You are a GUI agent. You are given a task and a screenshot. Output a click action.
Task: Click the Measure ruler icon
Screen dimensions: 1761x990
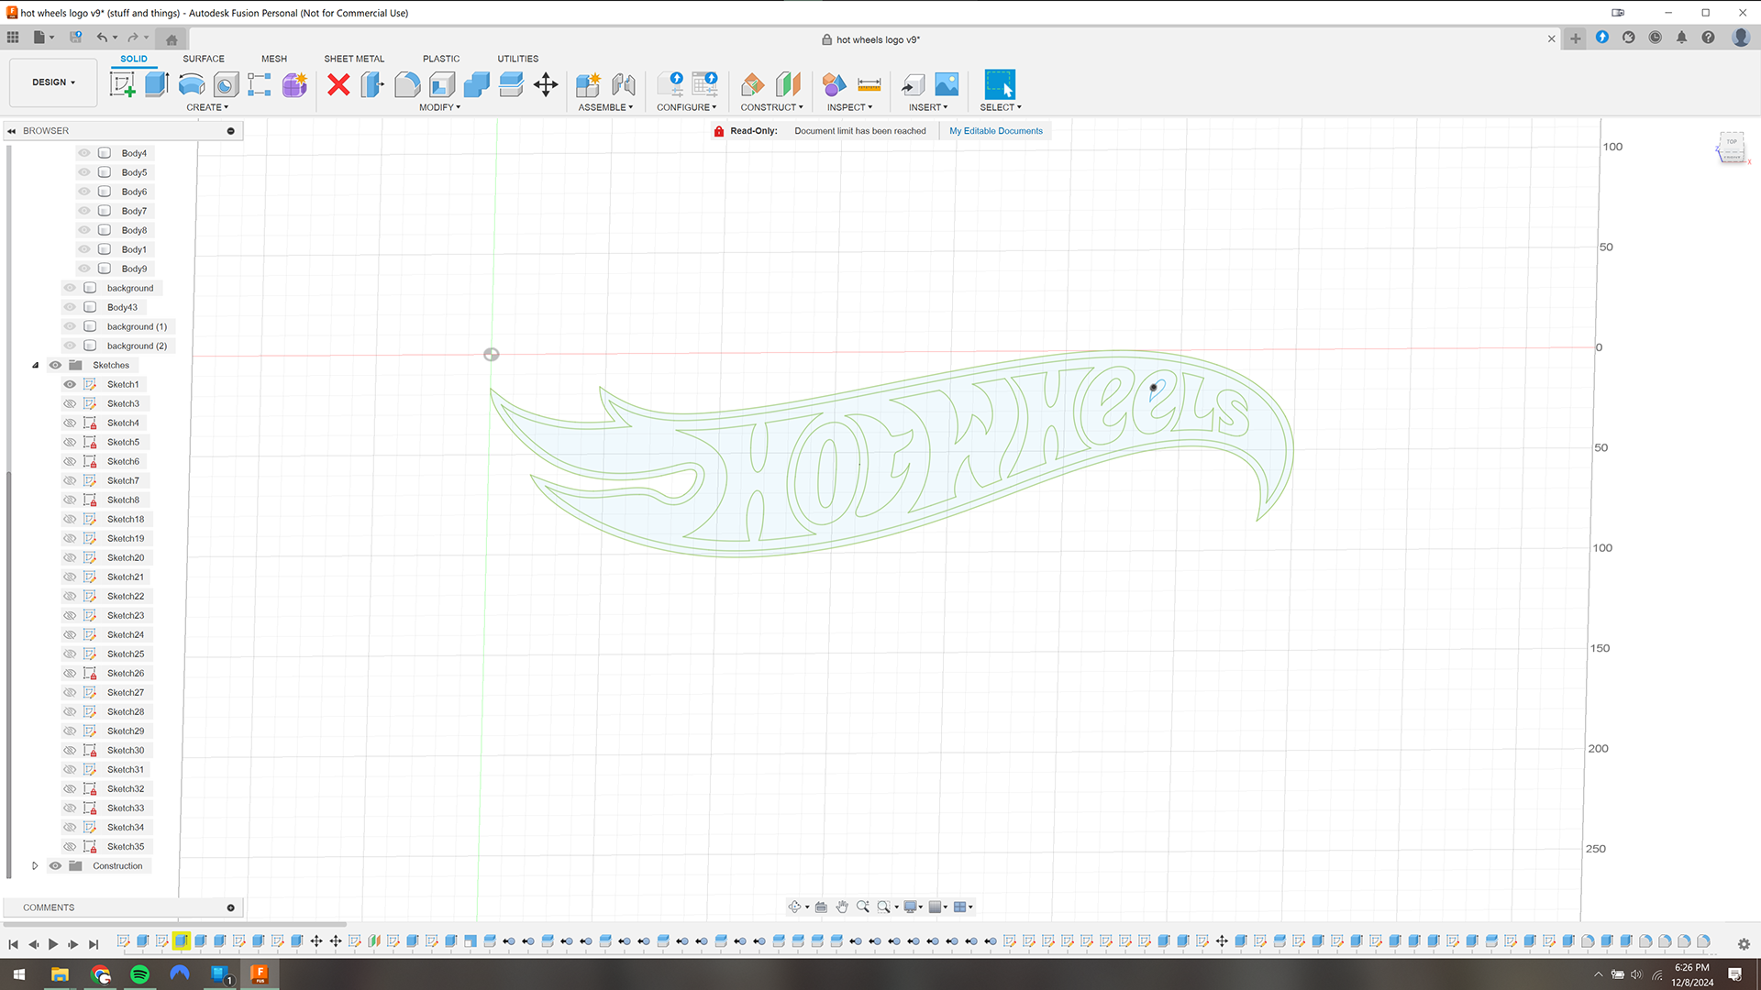tap(869, 84)
